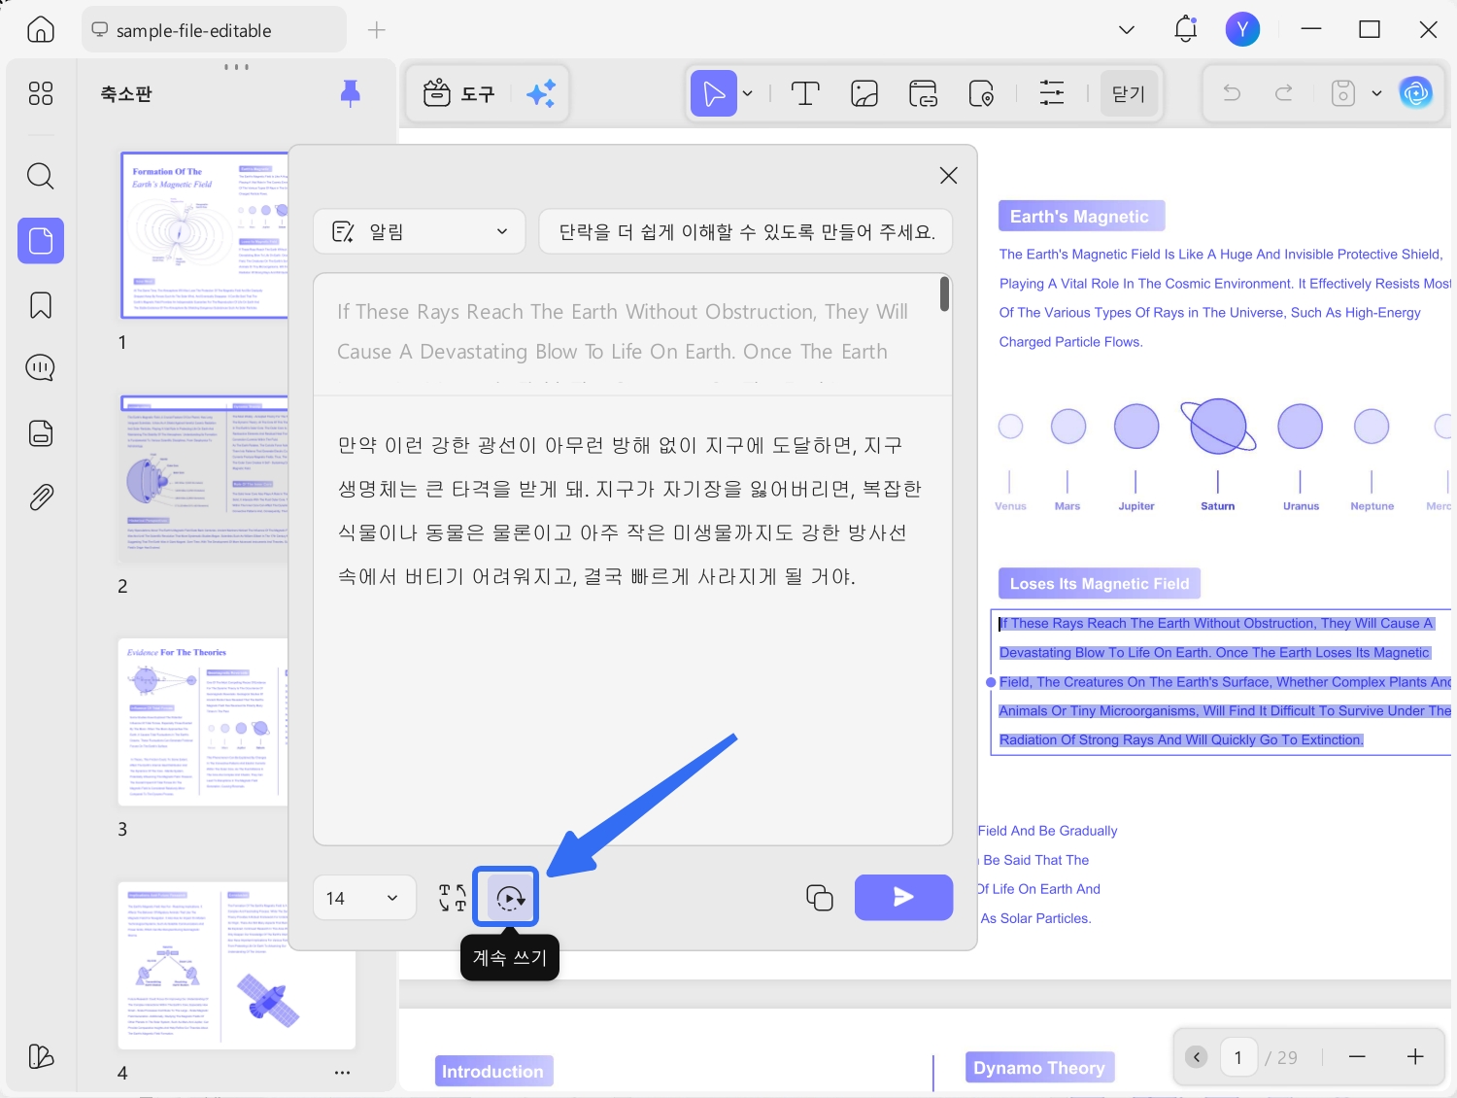
Task: Click the 축소판 panel title
Action: (x=126, y=94)
